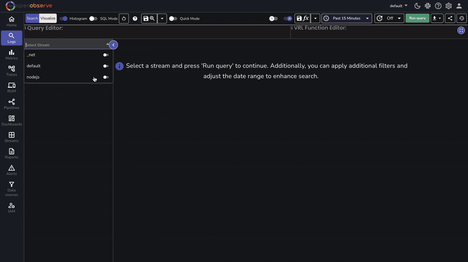Toggle Quick Mode on
This screenshot has width=468, height=262.
coord(173,19)
